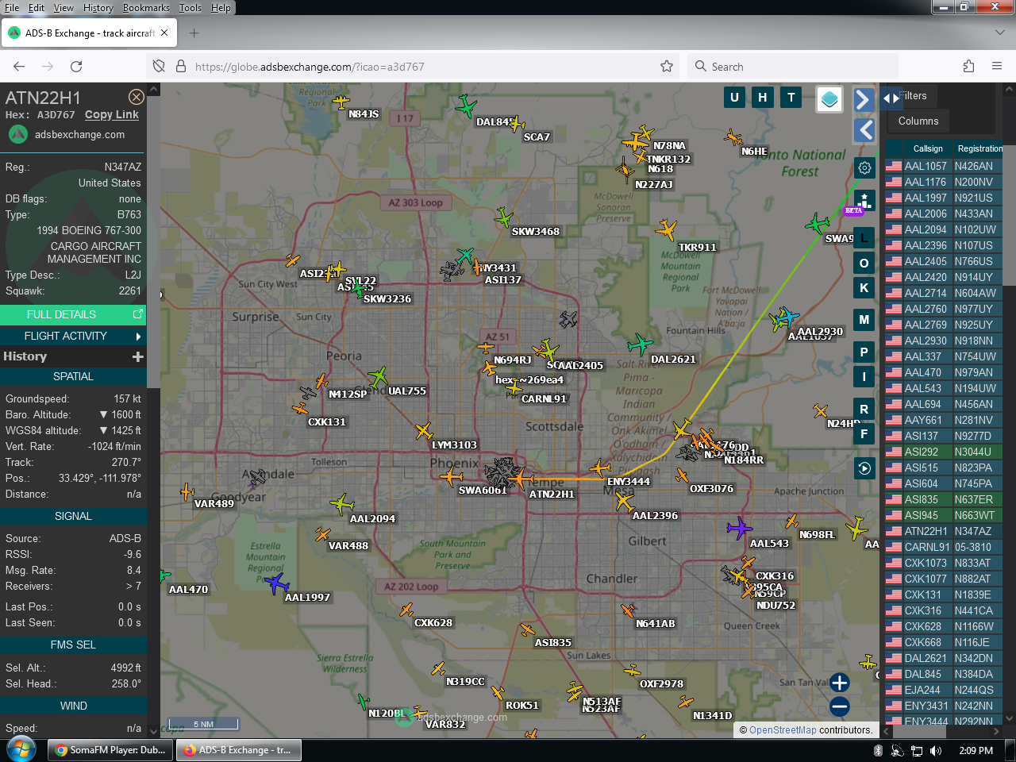Sort list by Callsign column header
Viewport: 1016px width, 762px height.
click(x=928, y=148)
